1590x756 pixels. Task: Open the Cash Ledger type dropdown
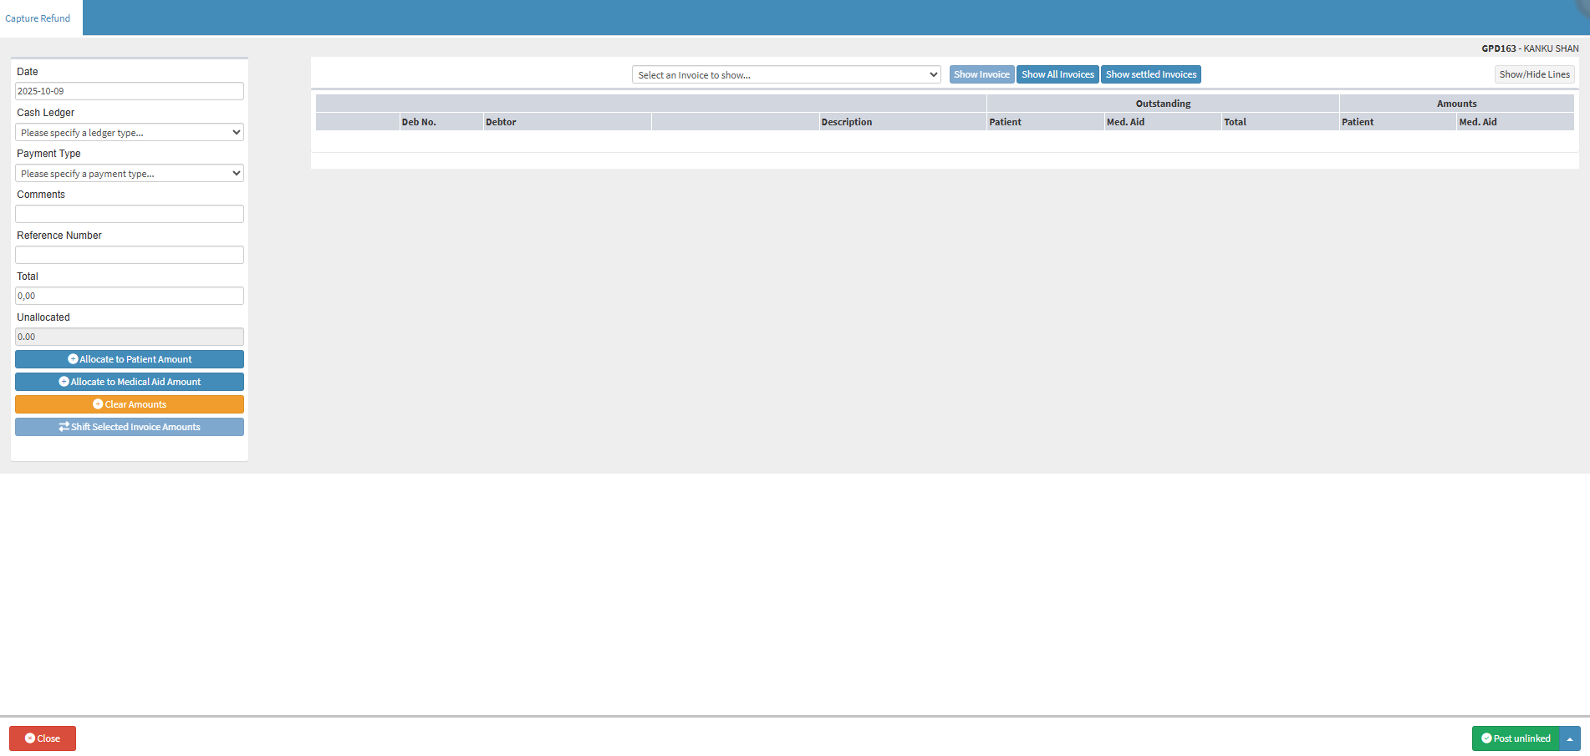point(130,132)
